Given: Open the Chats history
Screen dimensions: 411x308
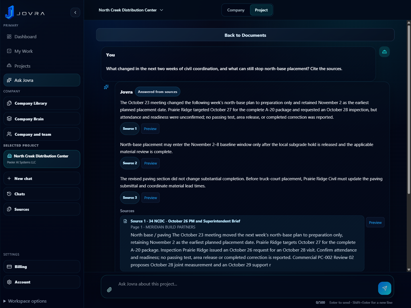Looking at the screenshot, I should 42,194.
